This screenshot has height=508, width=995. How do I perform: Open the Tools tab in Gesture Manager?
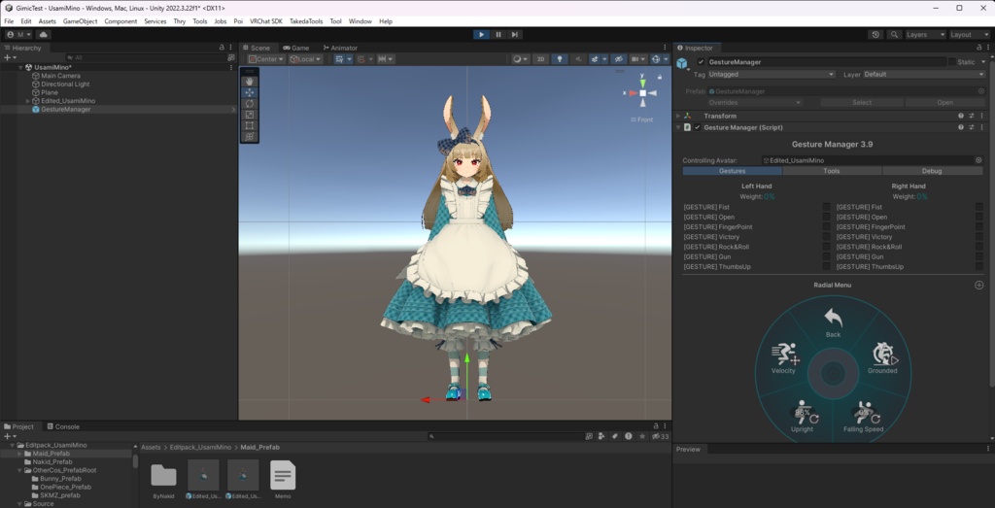pos(832,171)
